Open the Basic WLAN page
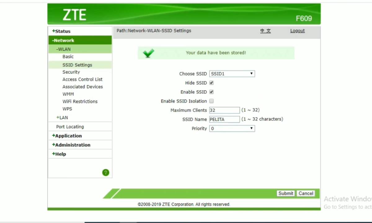This screenshot has height=223, width=372. (68, 57)
